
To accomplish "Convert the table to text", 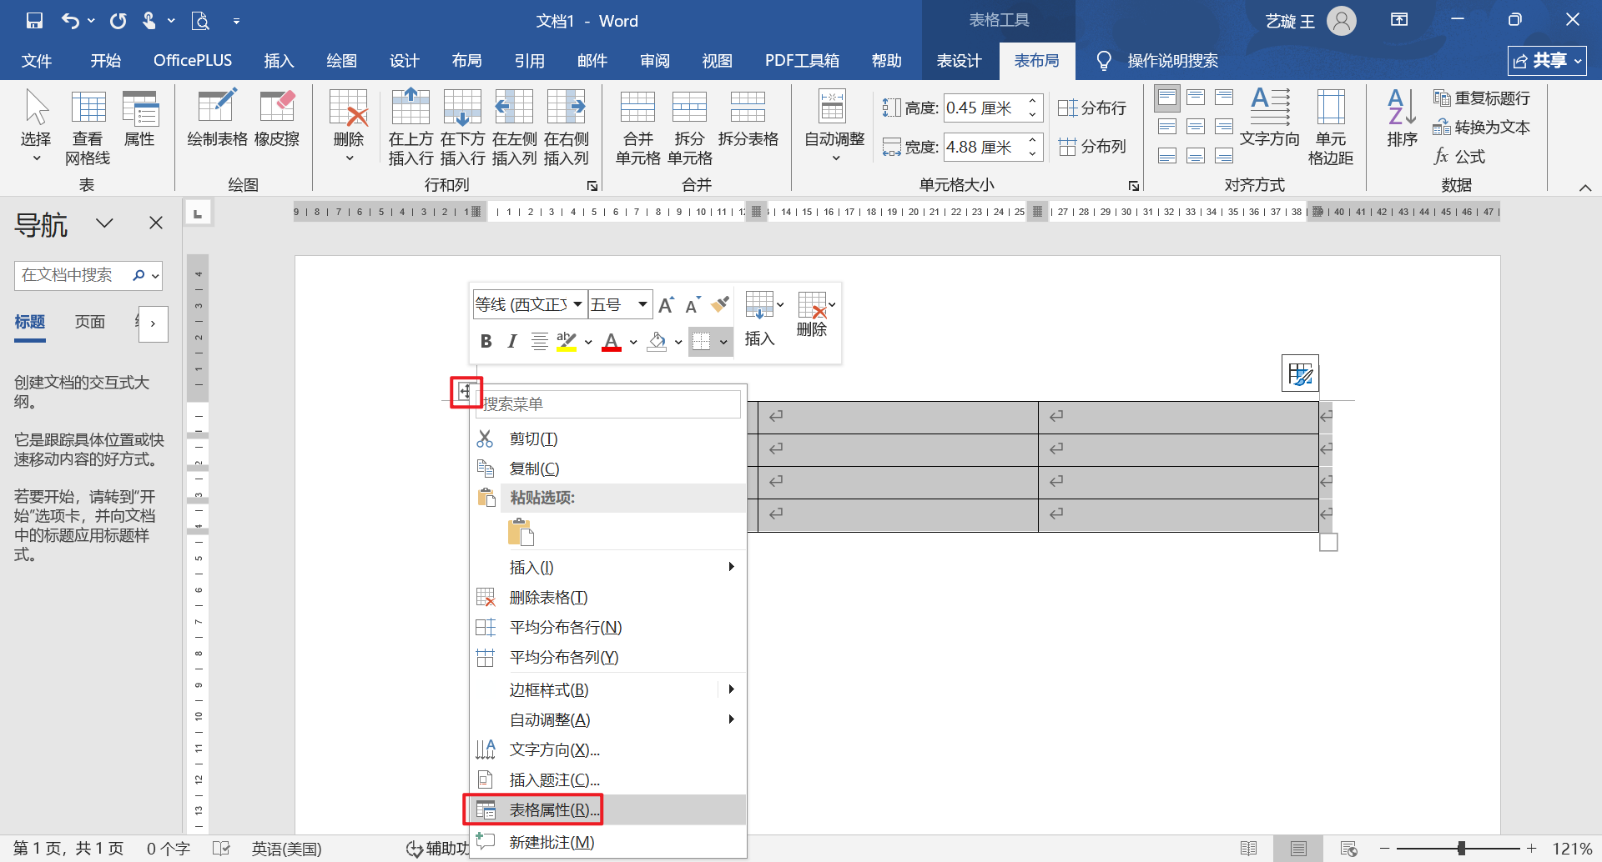I will coord(1481,128).
